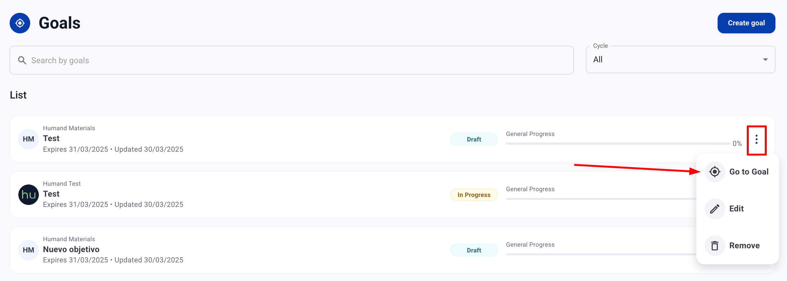Click the Go to Goal target icon

click(715, 172)
